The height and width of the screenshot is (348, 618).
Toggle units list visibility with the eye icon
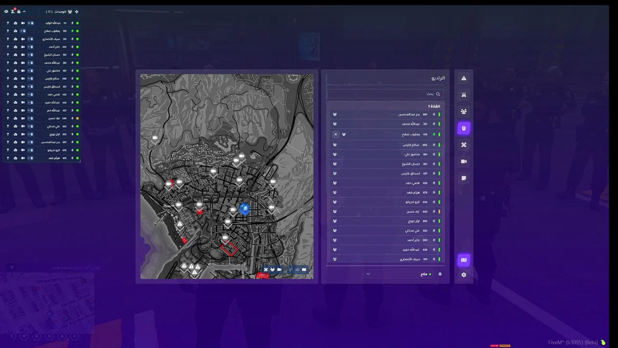[6, 12]
